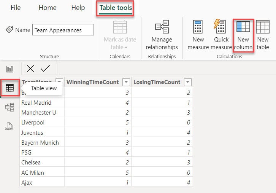
Task: Open the WinningTimeCount column filter dropdown
Action: click(x=126, y=82)
